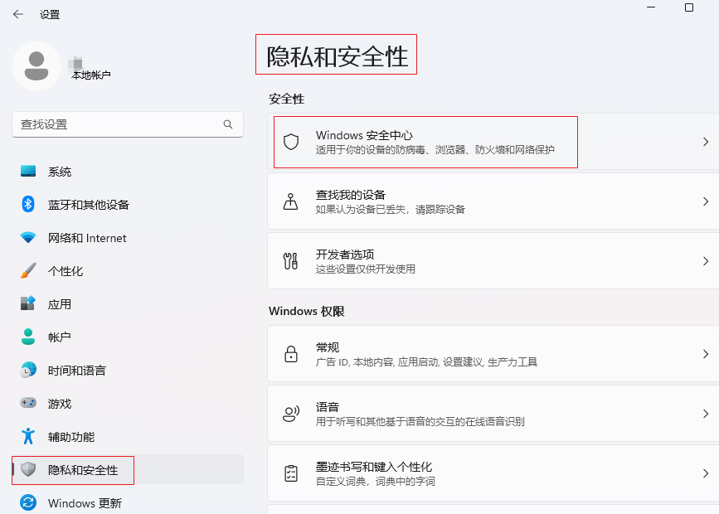The image size is (719, 514).
Task: Click 本地帐户 account label
Action: pos(90,75)
